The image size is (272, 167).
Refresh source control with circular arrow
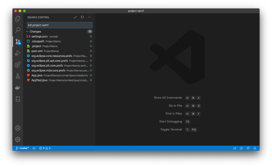[x=83, y=17]
